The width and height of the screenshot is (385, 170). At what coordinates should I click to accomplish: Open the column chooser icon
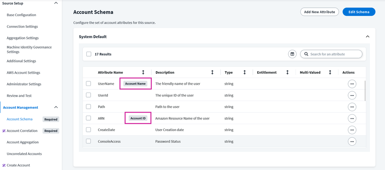coord(292,54)
